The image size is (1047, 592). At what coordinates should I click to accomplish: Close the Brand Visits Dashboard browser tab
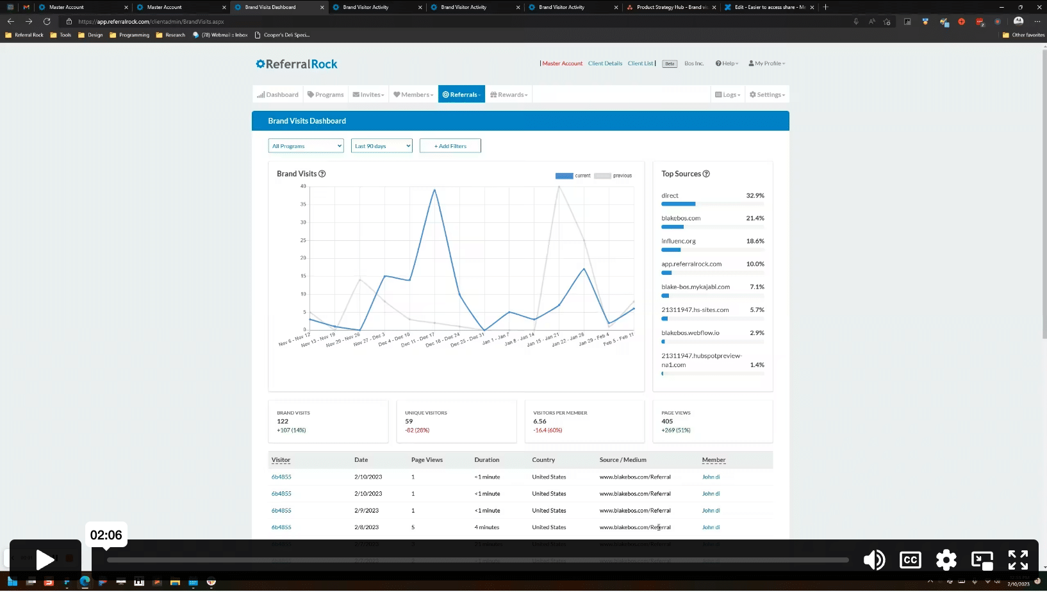322,7
